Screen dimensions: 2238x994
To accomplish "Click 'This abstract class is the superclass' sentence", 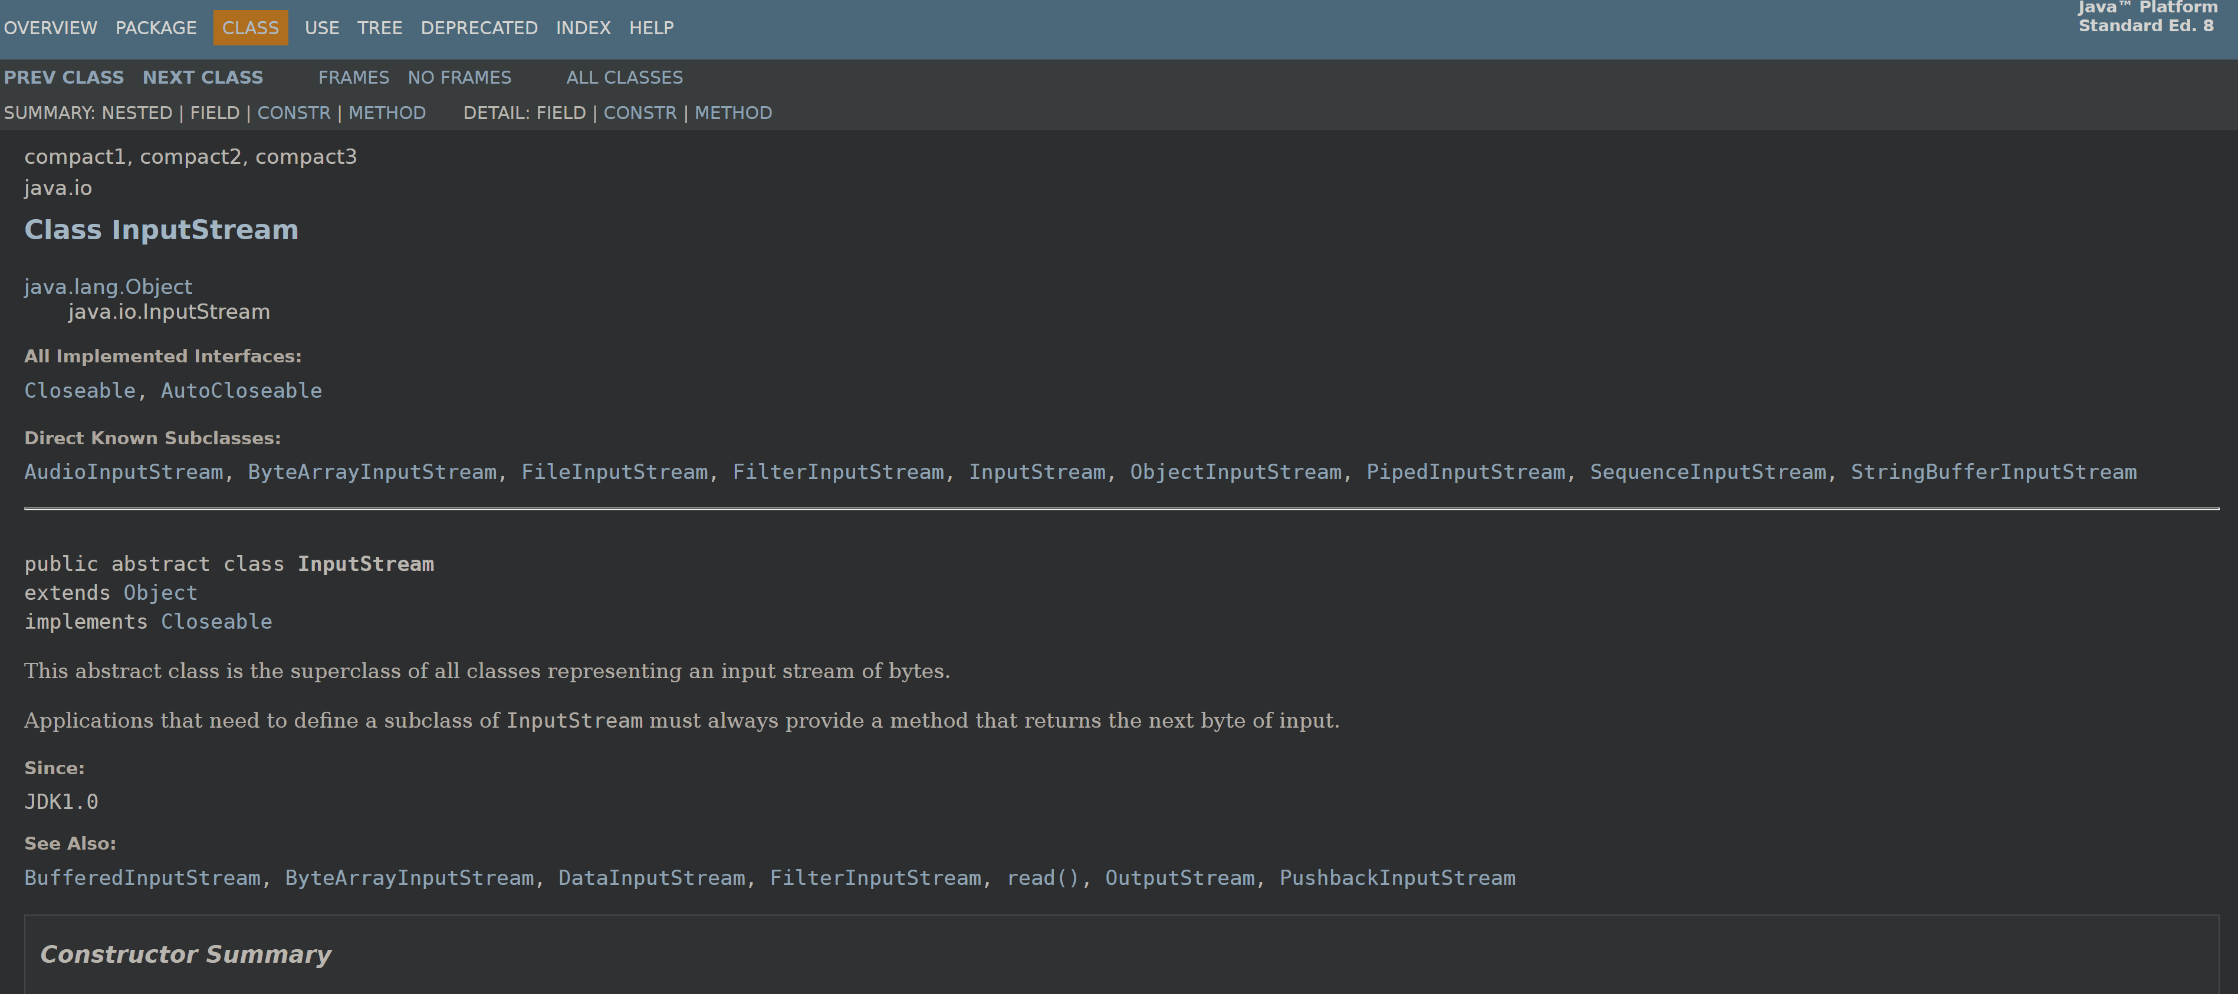I will 487,671.
